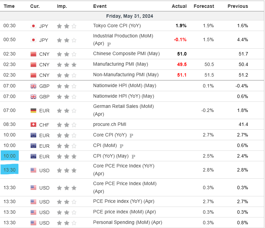
Task: Click the preliminary P icon next to CPI (MoM)
Action: click(121, 146)
